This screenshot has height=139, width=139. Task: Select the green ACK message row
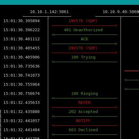point(84,39)
